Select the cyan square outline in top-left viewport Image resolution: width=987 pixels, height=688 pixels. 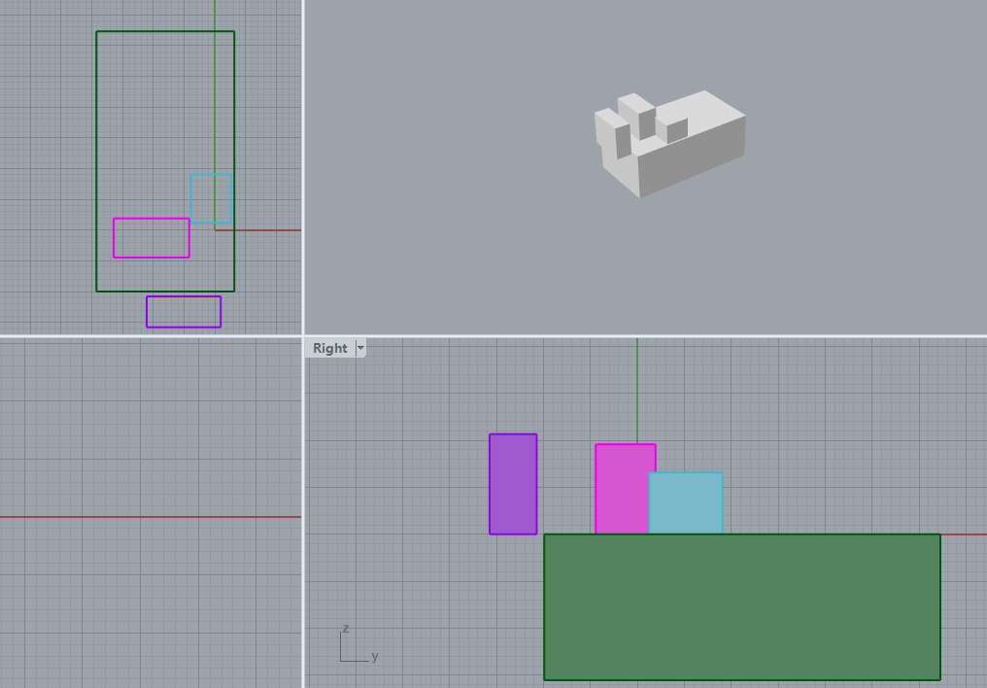211,175
